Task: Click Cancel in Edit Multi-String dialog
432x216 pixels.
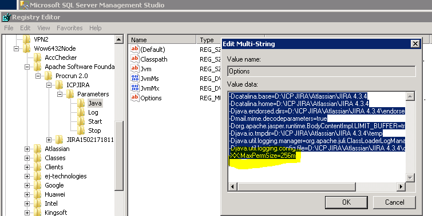Action: (x=395, y=202)
